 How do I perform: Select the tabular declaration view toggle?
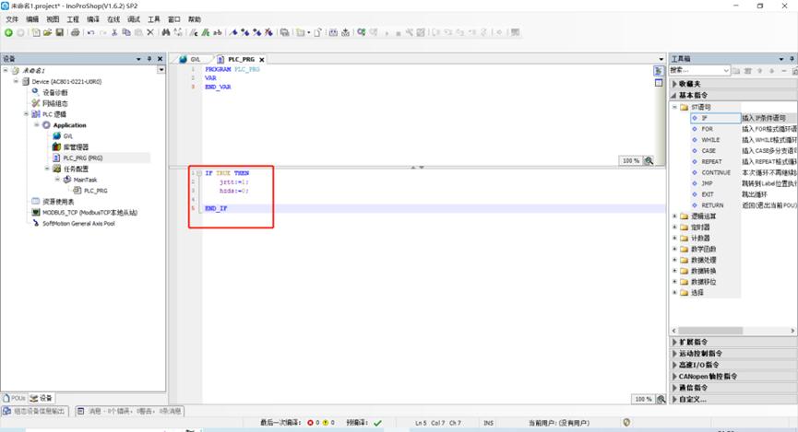(x=659, y=83)
